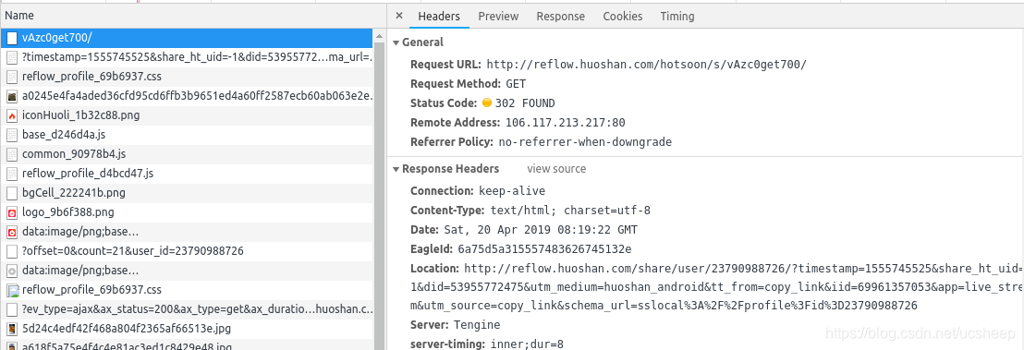The image size is (1024, 350).
Task: Click the script file icon of base_d246d4a.js
Action: tap(12, 135)
